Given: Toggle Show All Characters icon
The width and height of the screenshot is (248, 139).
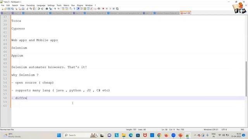Looking at the screenshot, I should coord(74,8).
